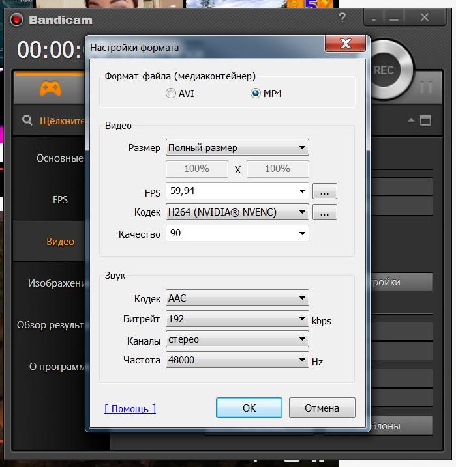The image size is (456, 467).
Task: Switch to the FPS sidebar tab
Action: 60,200
